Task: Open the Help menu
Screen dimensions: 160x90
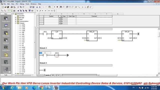Action: [x=39, y=4]
